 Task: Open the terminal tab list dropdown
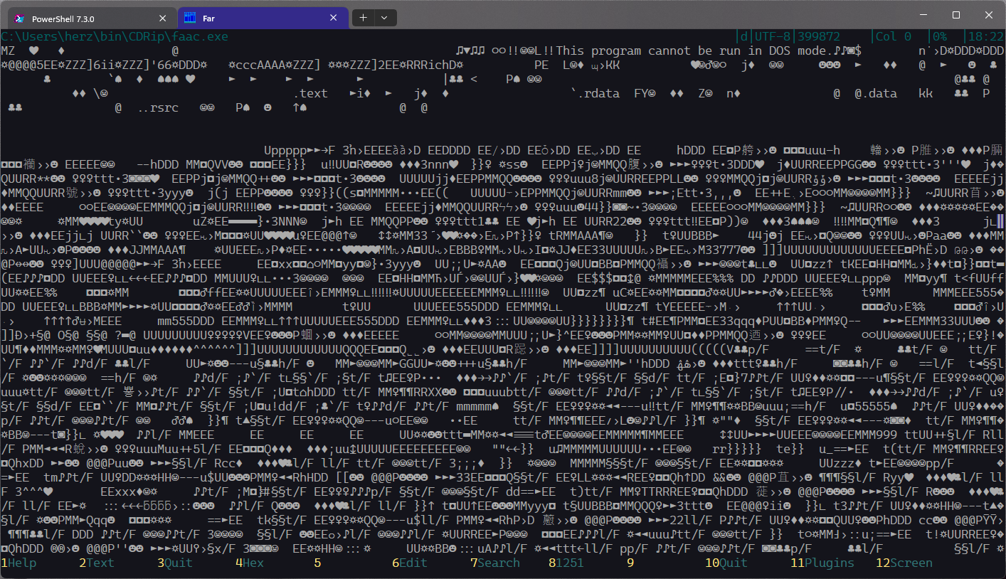click(x=384, y=17)
